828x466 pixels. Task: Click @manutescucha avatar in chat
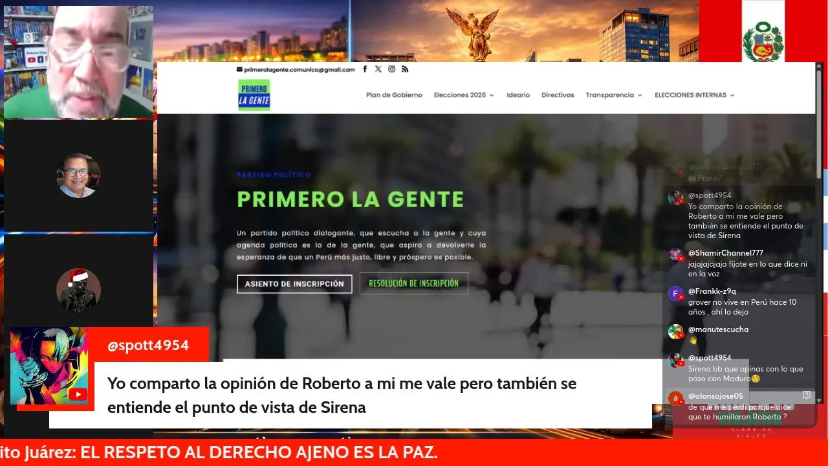[675, 331]
